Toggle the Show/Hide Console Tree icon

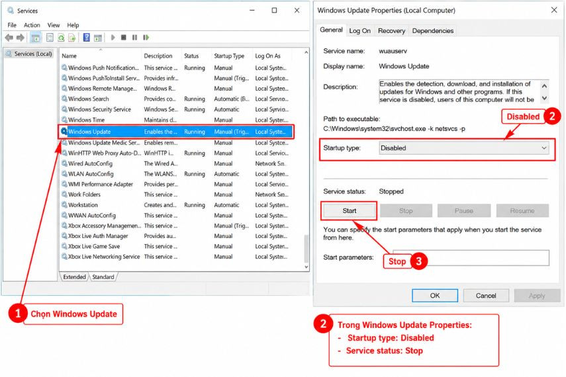pos(35,38)
